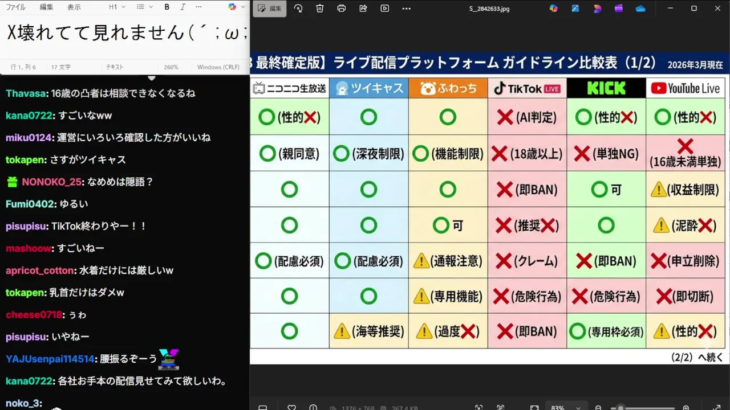The image size is (730, 410).
Task: Open Copilot from Photos title bar
Action: 554,9
